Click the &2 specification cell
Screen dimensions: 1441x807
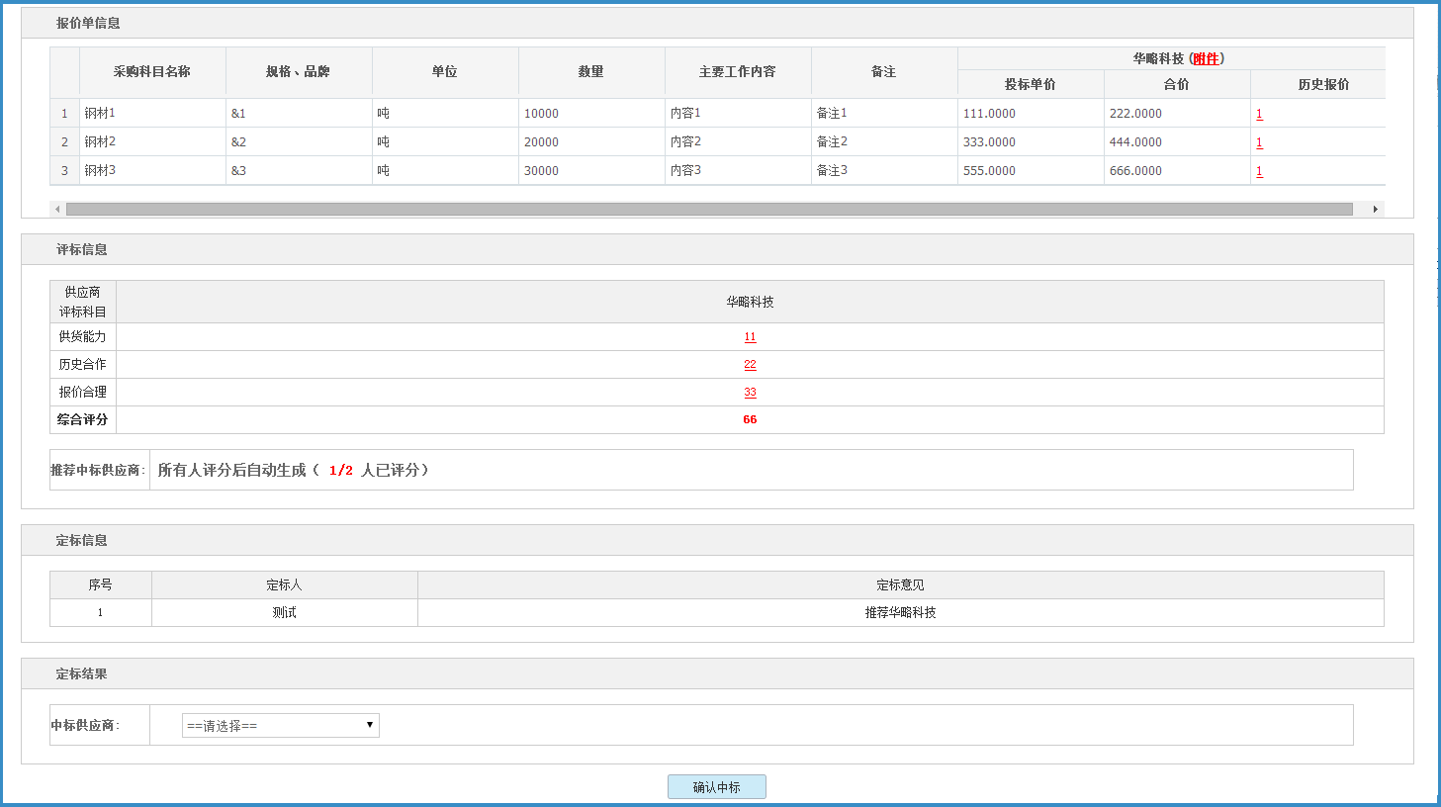[x=299, y=141]
